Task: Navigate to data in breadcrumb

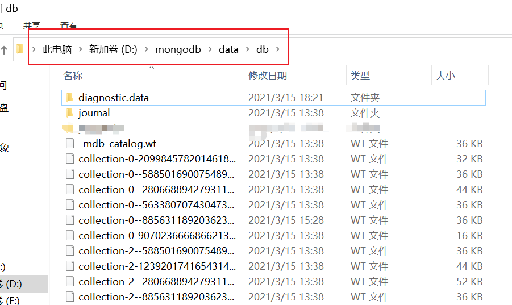Action: pyautogui.click(x=228, y=49)
